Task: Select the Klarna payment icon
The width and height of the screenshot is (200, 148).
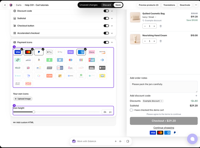Action: coord(92,52)
